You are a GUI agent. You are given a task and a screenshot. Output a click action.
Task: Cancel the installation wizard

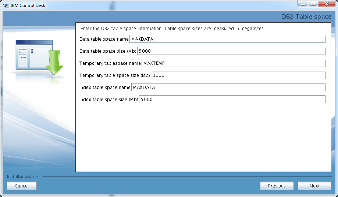click(x=22, y=186)
